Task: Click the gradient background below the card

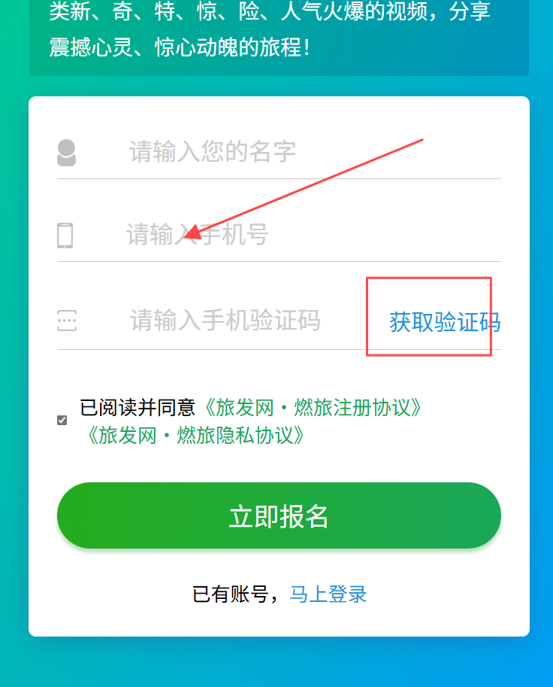Action: pyautogui.click(x=279, y=661)
